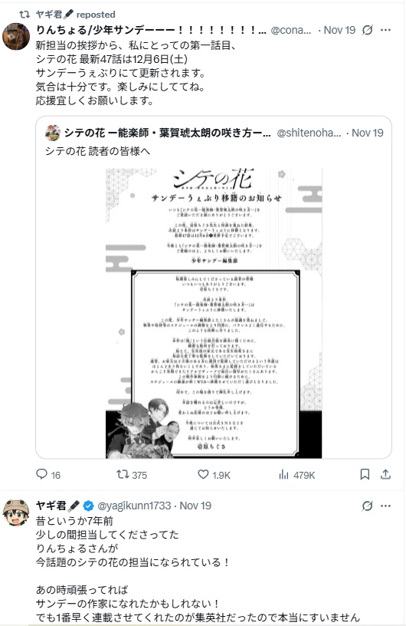Viewport: 406px width, 626px height.
Task: Click りんちょる/少年サンデー display name
Action: pos(151,30)
